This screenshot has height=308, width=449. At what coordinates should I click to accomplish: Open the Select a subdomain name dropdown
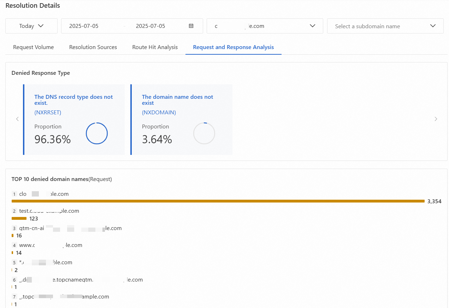pos(385,26)
